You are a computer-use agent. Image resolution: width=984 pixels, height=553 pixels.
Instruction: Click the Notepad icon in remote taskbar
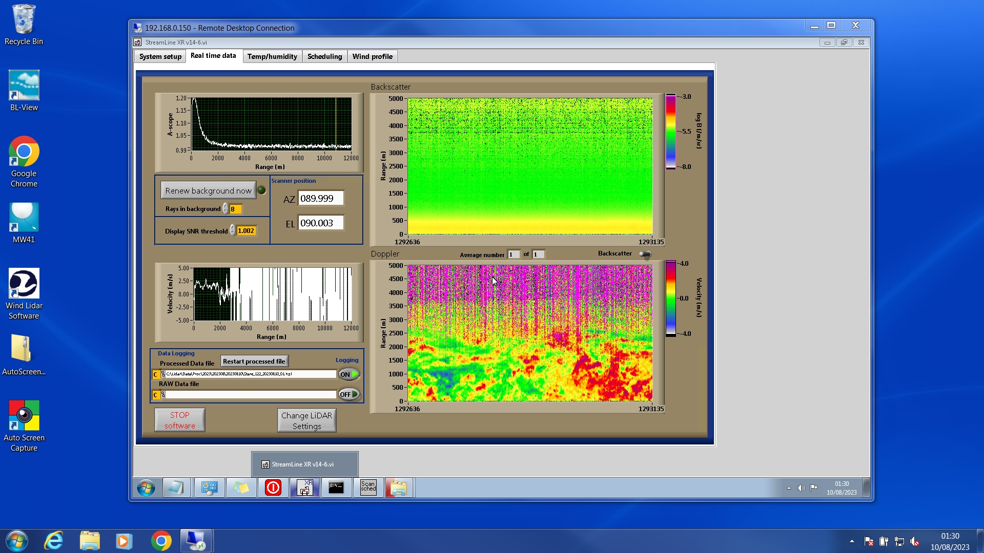176,487
